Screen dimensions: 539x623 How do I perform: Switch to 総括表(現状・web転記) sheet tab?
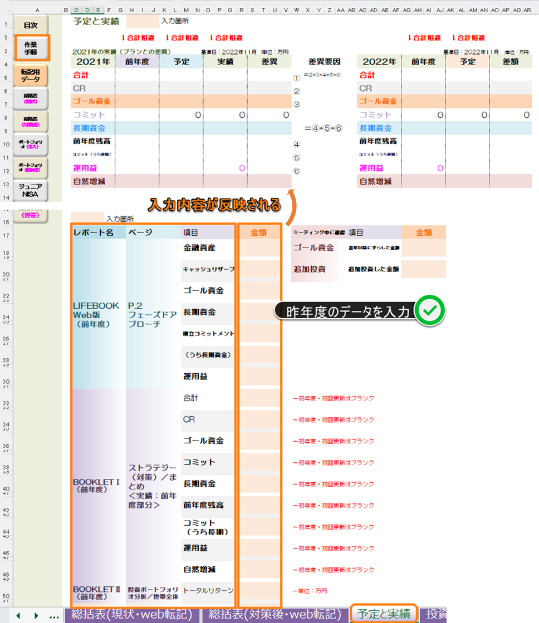(131, 614)
